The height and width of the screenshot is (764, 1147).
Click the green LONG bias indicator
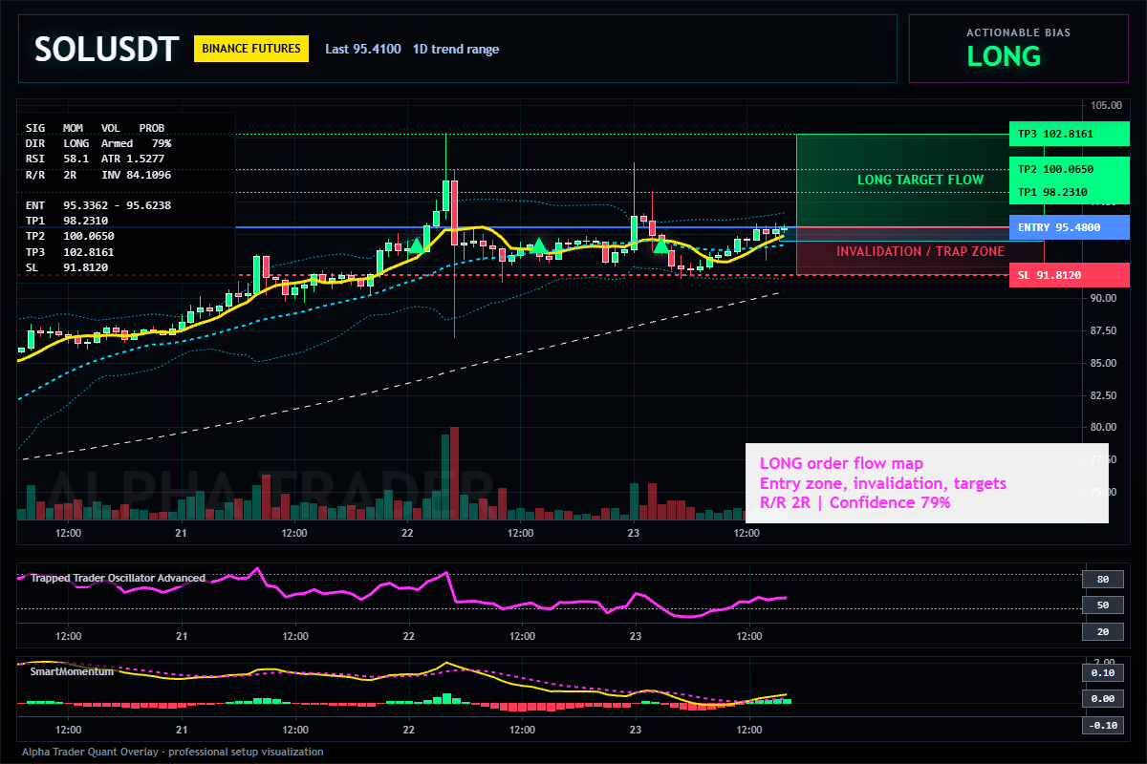pos(1004,56)
